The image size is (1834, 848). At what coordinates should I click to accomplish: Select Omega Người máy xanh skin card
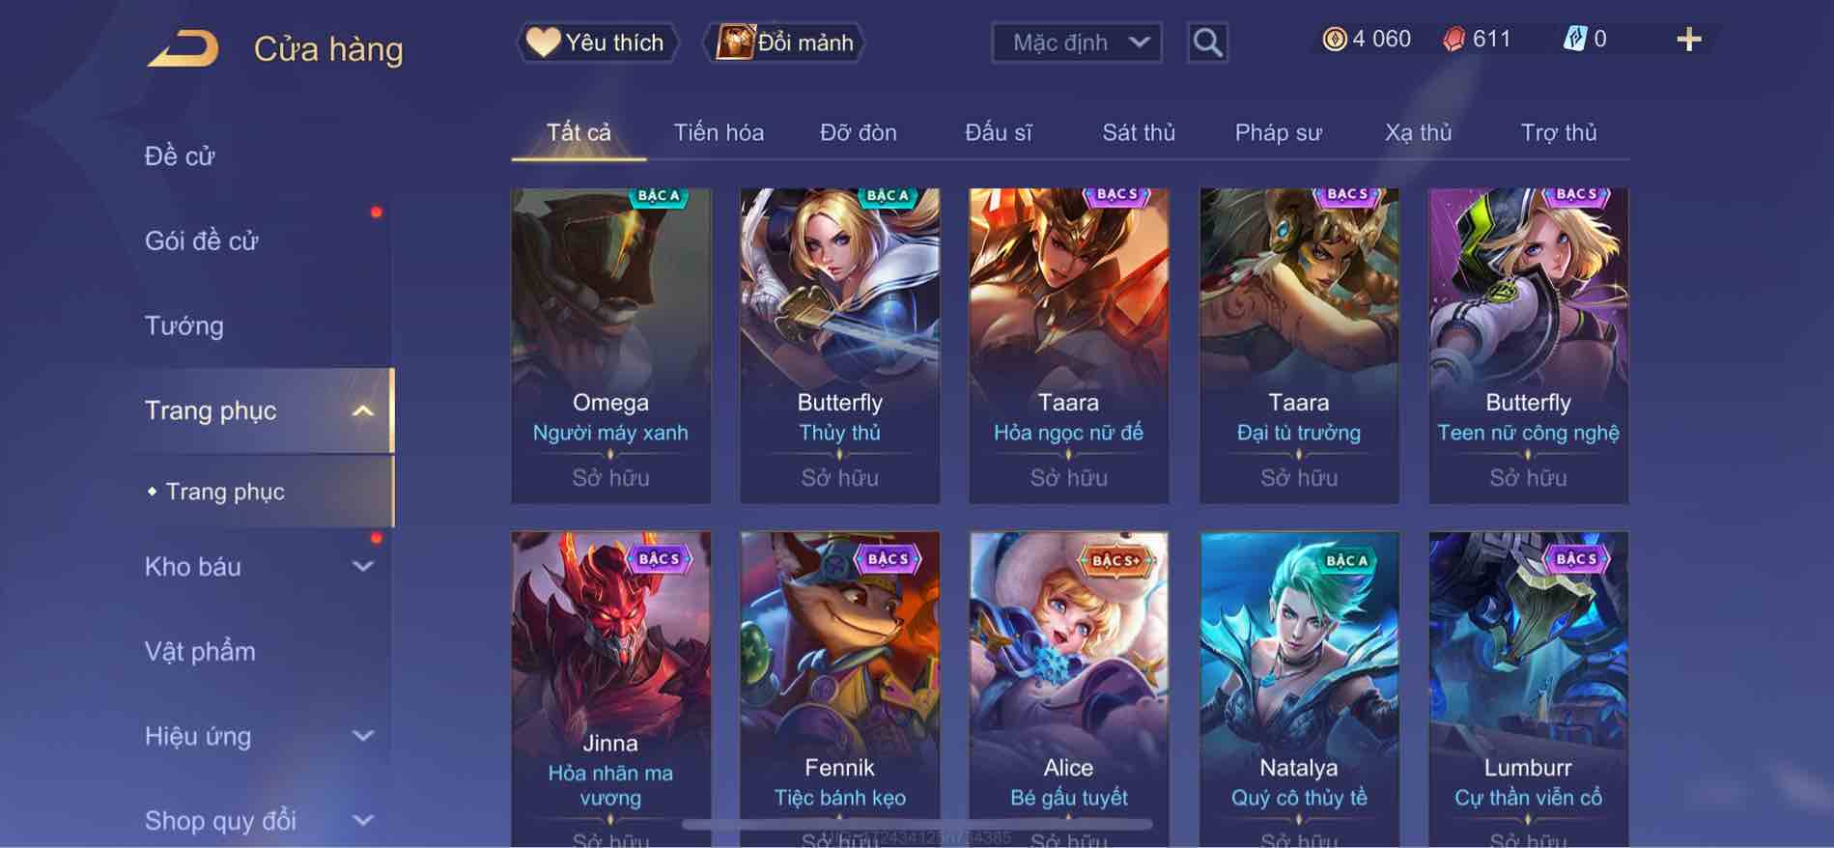point(610,346)
